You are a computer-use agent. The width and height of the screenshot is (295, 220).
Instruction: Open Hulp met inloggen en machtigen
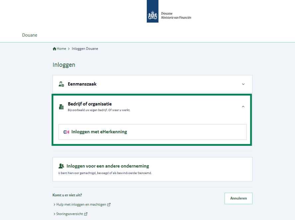(81, 205)
